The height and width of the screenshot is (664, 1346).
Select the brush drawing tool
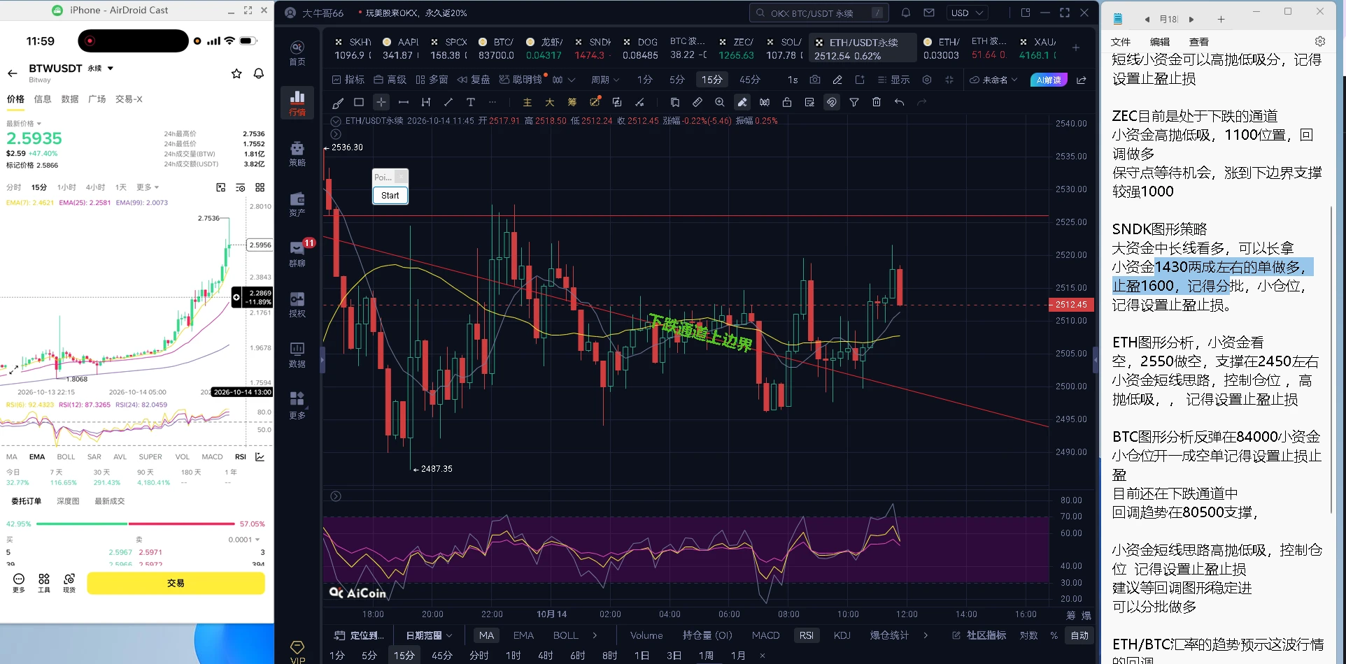click(338, 103)
